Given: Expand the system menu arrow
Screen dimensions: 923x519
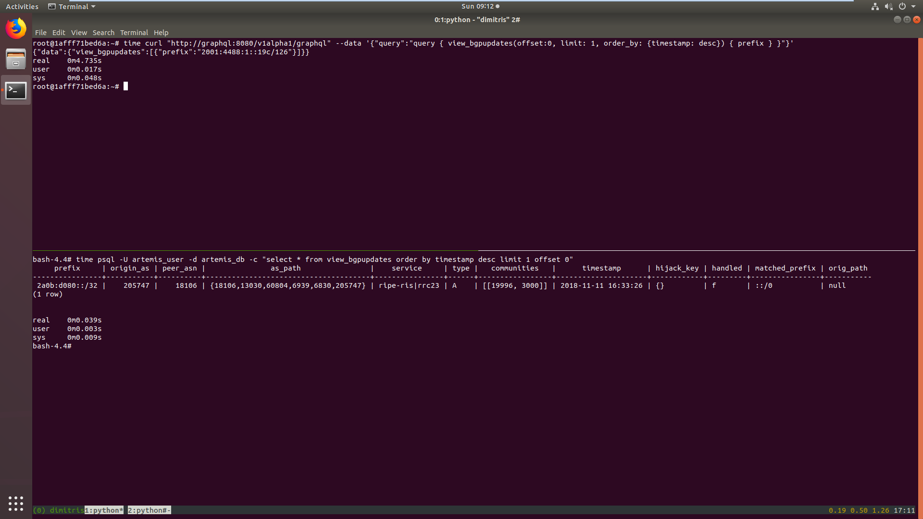Looking at the screenshot, I should [913, 7].
